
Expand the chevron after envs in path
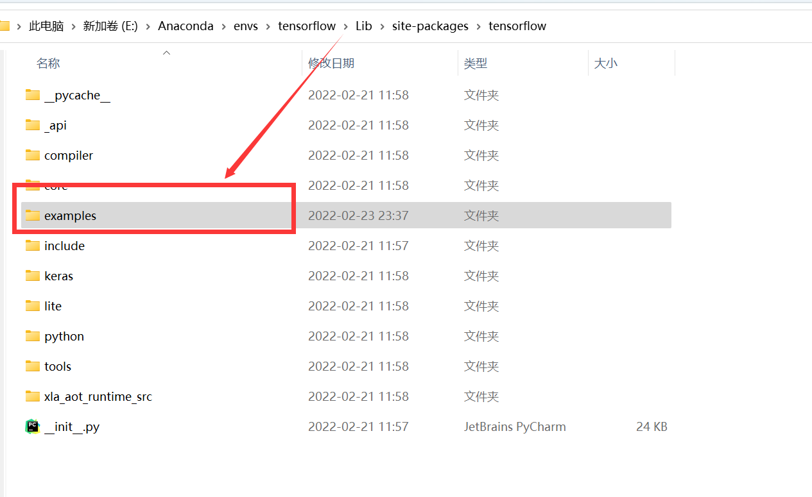268,26
